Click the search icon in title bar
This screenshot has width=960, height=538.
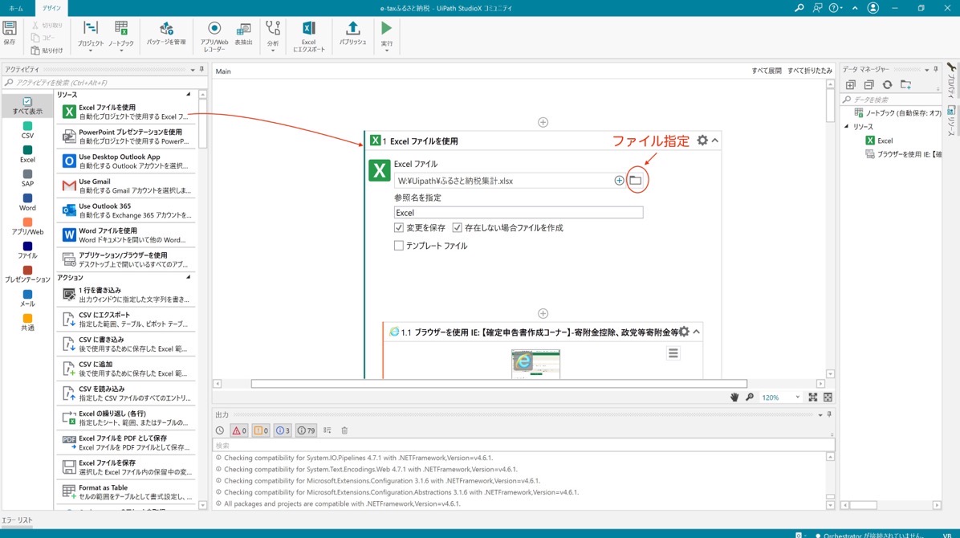pos(799,8)
